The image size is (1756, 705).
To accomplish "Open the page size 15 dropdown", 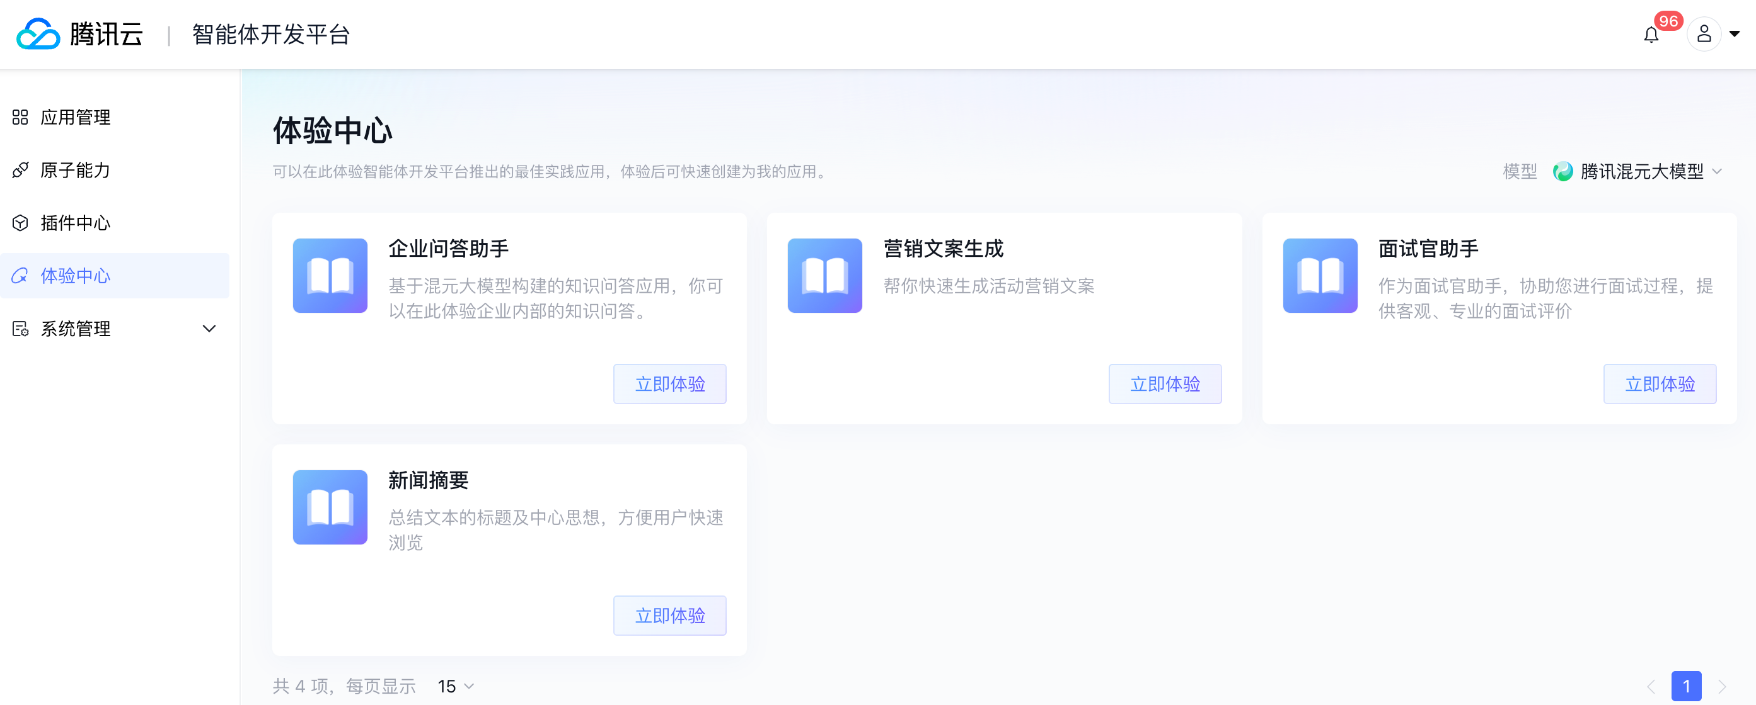I will coord(455,686).
